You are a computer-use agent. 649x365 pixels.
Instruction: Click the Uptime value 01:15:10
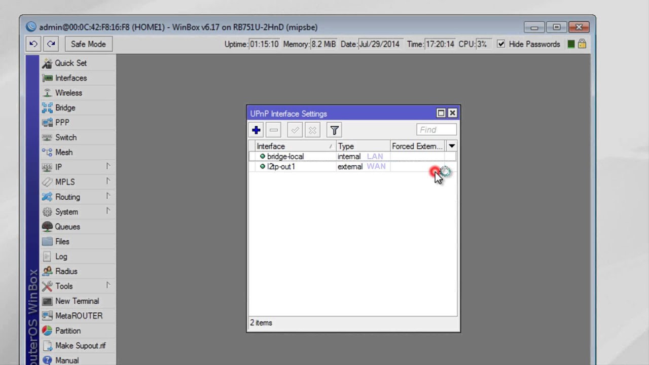point(264,44)
